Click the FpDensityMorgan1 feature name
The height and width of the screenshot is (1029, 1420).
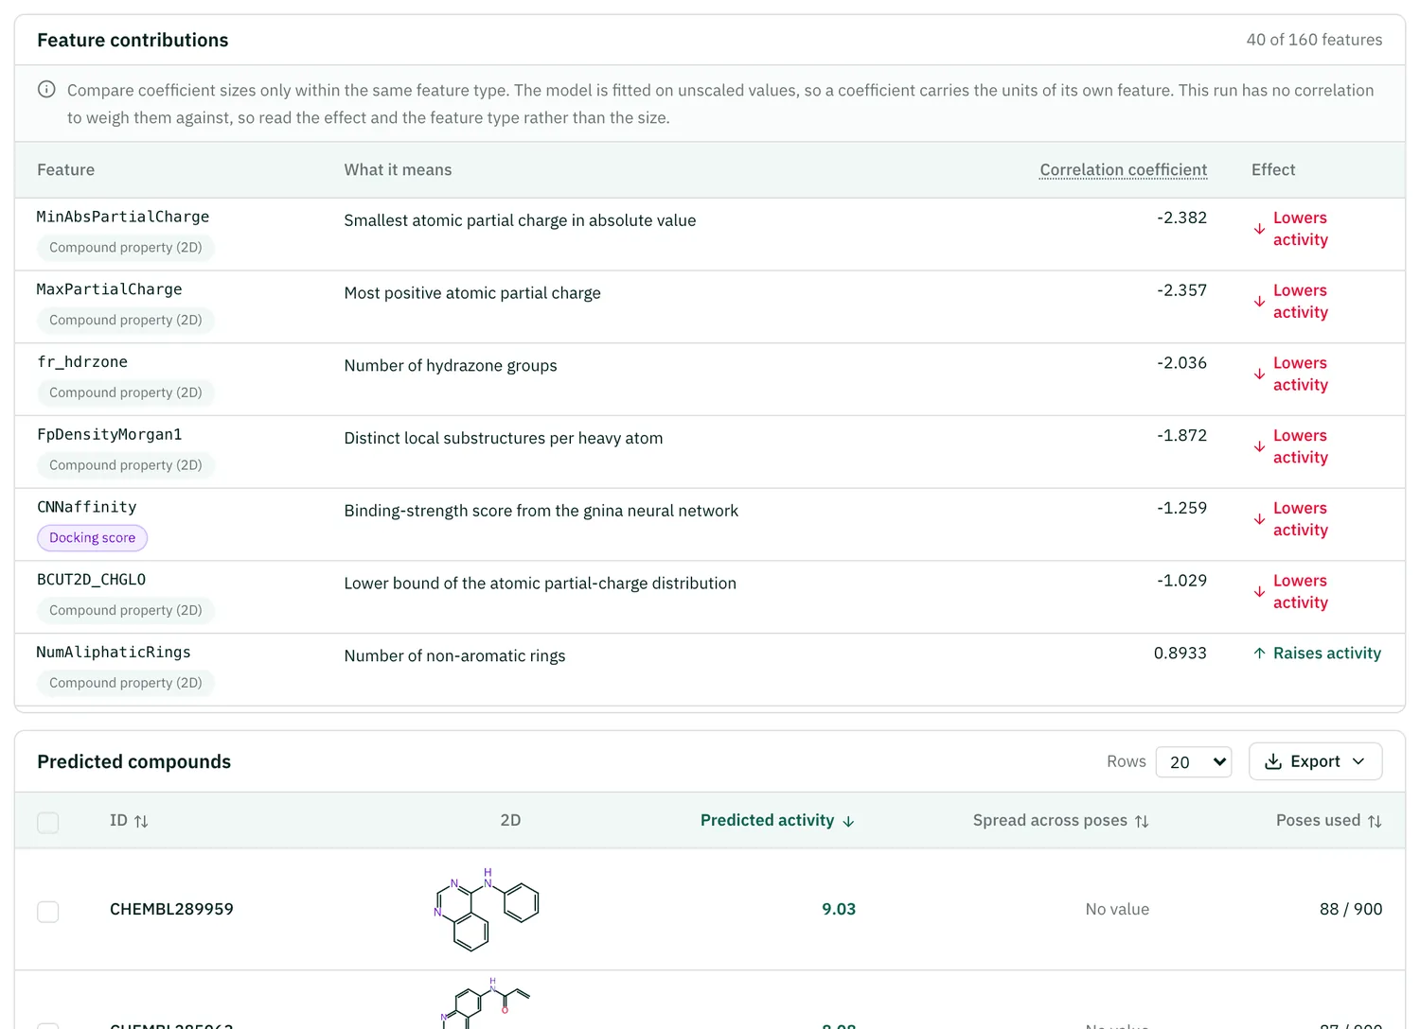click(110, 434)
